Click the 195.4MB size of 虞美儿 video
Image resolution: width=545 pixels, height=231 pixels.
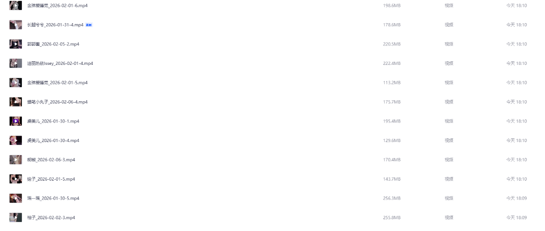click(392, 121)
